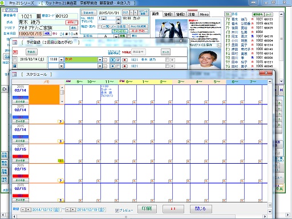Screen dimensions: 292x219
Task: Switch to the Memo tab
Action: pos(204,14)
